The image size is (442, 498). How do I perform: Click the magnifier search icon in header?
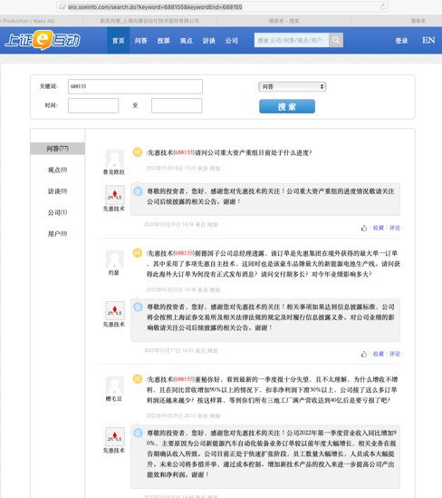click(336, 40)
